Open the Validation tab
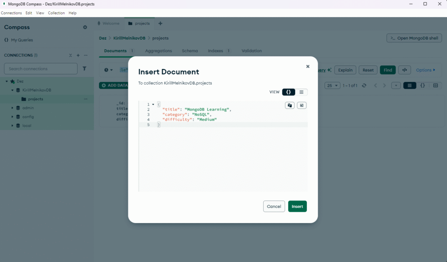This screenshot has width=447, height=262. 251,51
